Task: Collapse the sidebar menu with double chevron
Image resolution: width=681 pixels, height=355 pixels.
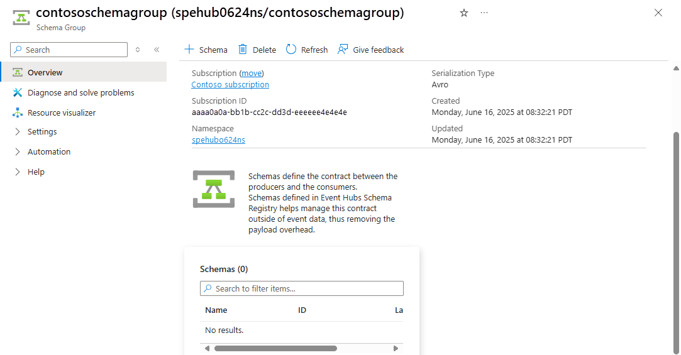Action: [157, 50]
